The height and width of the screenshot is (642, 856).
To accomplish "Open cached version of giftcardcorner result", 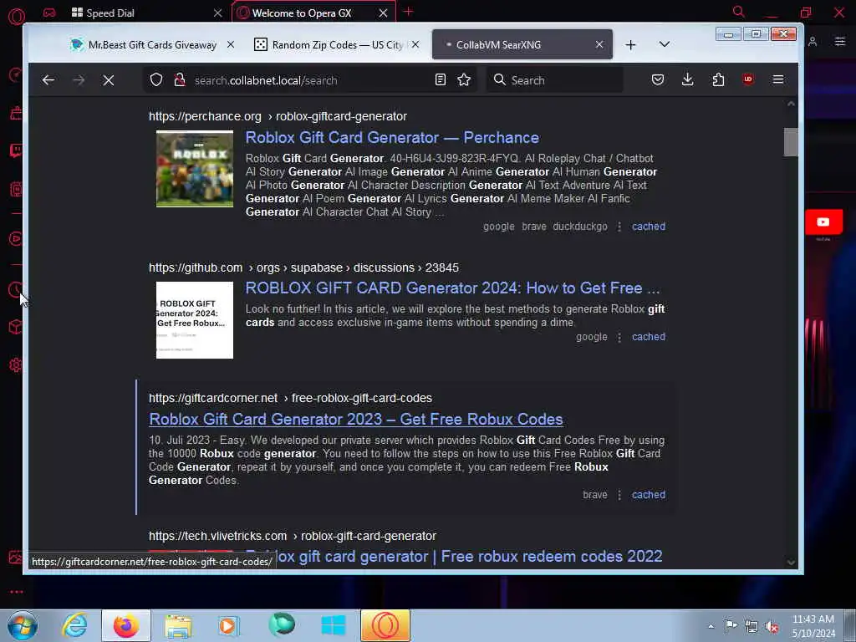I will 649,495.
